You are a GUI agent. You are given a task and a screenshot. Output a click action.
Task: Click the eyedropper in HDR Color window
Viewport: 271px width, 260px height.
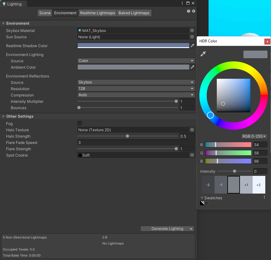pos(203,54)
